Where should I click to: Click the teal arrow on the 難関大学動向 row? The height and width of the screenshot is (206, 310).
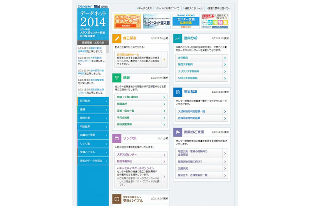click(x=225, y=65)
